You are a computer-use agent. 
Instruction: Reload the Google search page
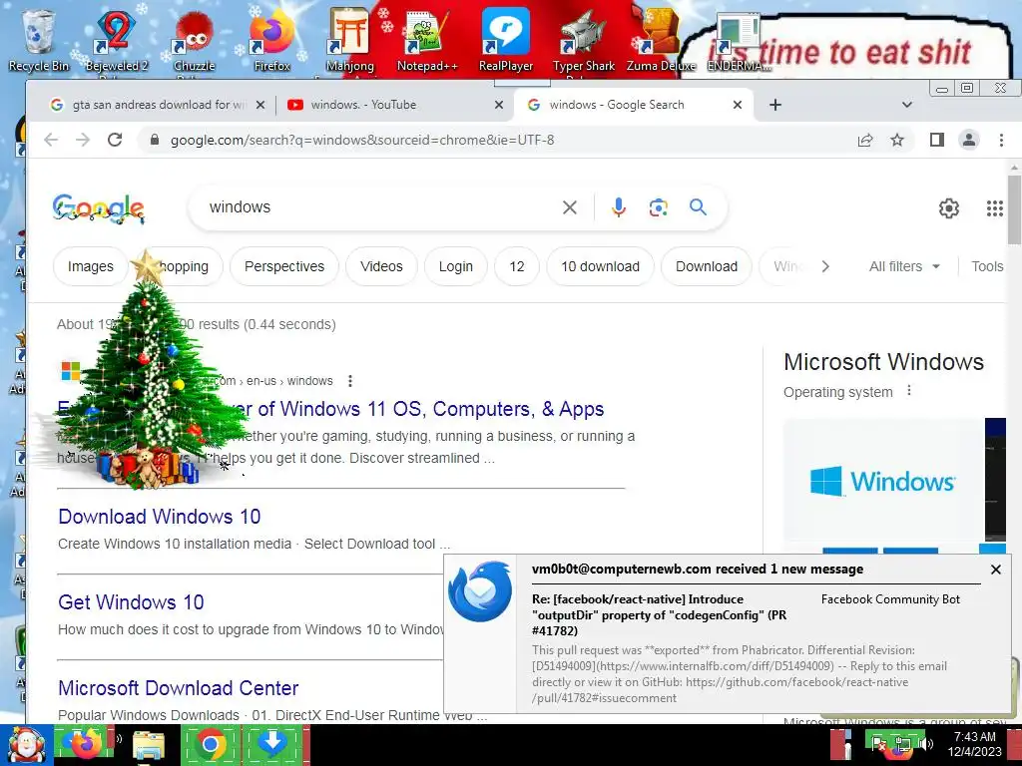(x=115, y=140)
